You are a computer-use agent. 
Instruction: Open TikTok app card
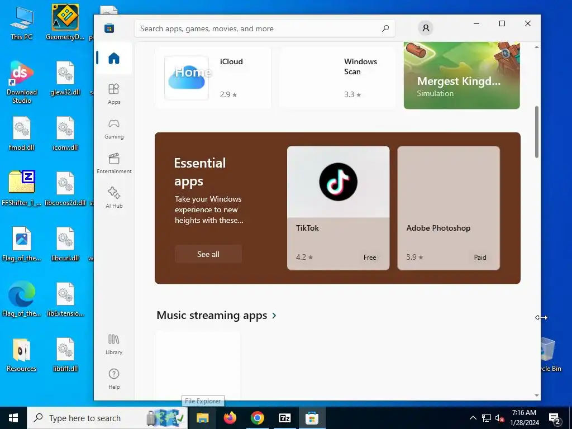[x=338, y=208]
